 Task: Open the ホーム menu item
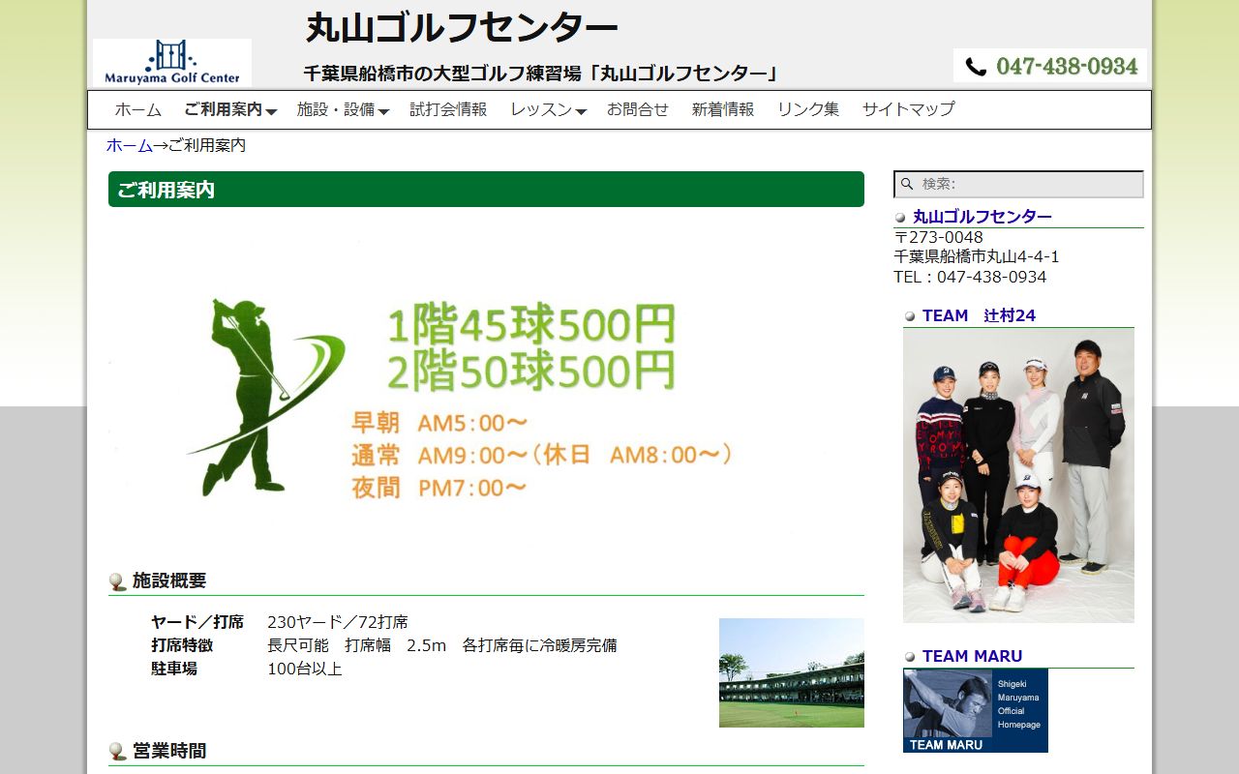[x=138, y=110]
